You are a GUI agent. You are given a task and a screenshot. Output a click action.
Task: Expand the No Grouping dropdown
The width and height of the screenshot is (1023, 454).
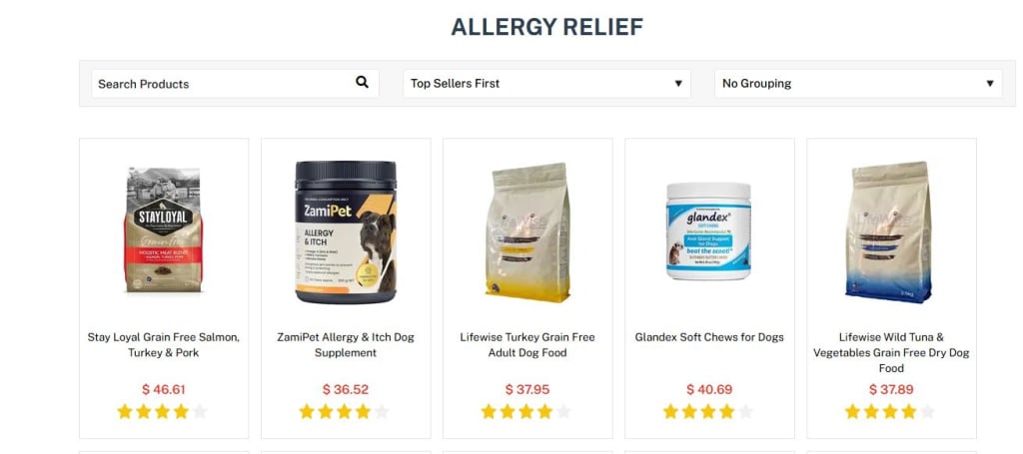pyautogui.click(x=858, y=84)
